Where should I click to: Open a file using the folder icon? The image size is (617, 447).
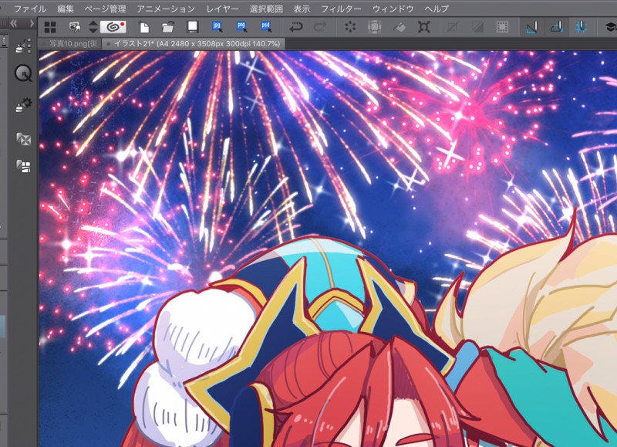click(167, 27)
